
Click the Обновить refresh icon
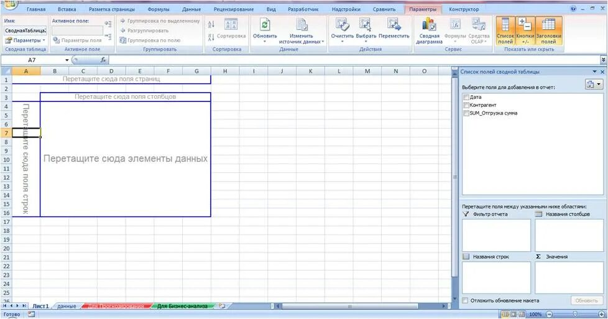point(265,25)
